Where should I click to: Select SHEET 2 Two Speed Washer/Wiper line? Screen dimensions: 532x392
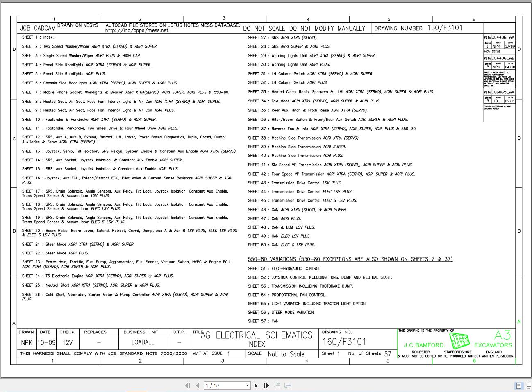[90, 46]
